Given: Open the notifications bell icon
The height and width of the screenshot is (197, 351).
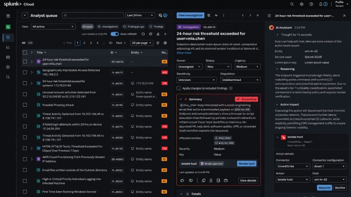Looking at the screenshot, I should (321, 4).
